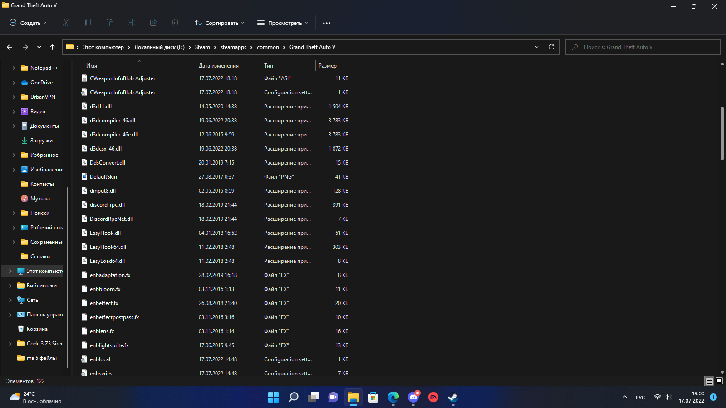Open the clock showing 19:00 17.07.2022
The height and width of the screenshot is (408, 726).
pos(692,397)
